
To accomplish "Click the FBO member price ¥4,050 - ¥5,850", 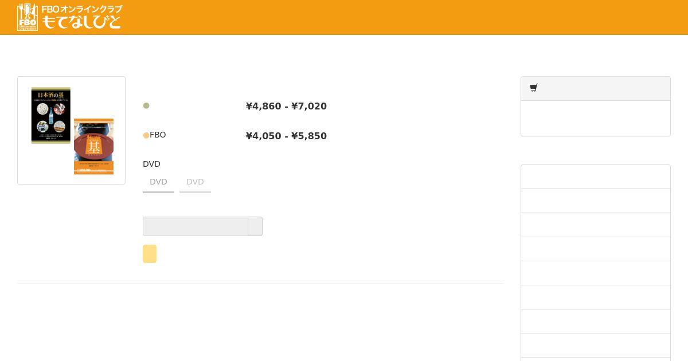I will coord(286,136).
